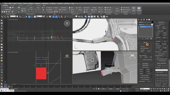Open reference coordinate system dropdown
This screenshot has height=95, width=170.
coord(39,16)
